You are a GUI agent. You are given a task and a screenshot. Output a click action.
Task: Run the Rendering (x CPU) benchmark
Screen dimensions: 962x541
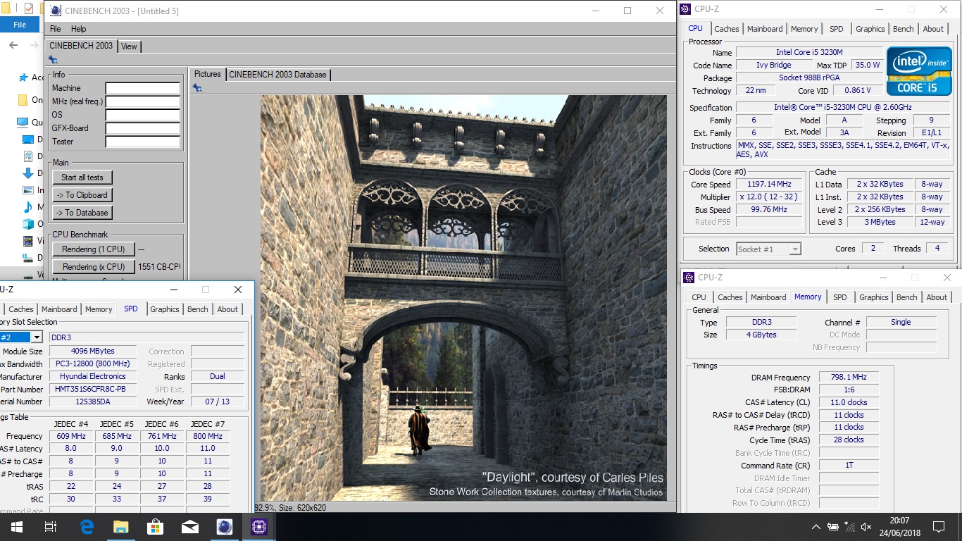click(x=93, y=267)
